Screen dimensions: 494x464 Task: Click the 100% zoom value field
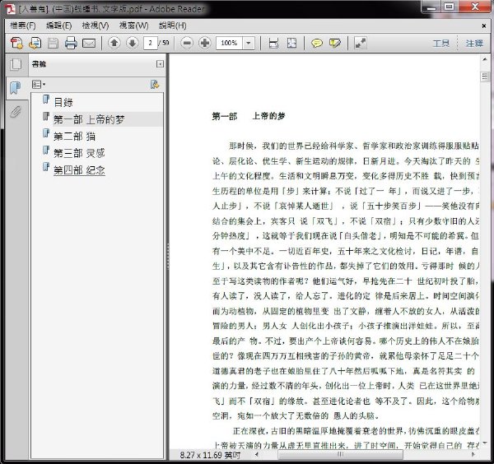tap(229, 43)
